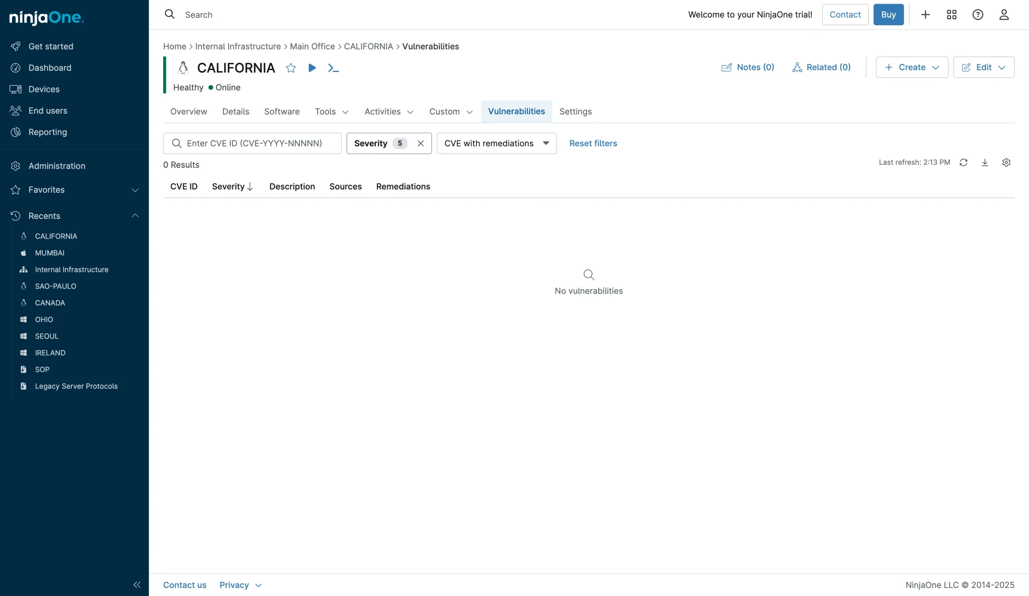Go to Main Office breadcrumb
The height and width of the screenshot is (596, 1029).
click(x=312, y=47)
